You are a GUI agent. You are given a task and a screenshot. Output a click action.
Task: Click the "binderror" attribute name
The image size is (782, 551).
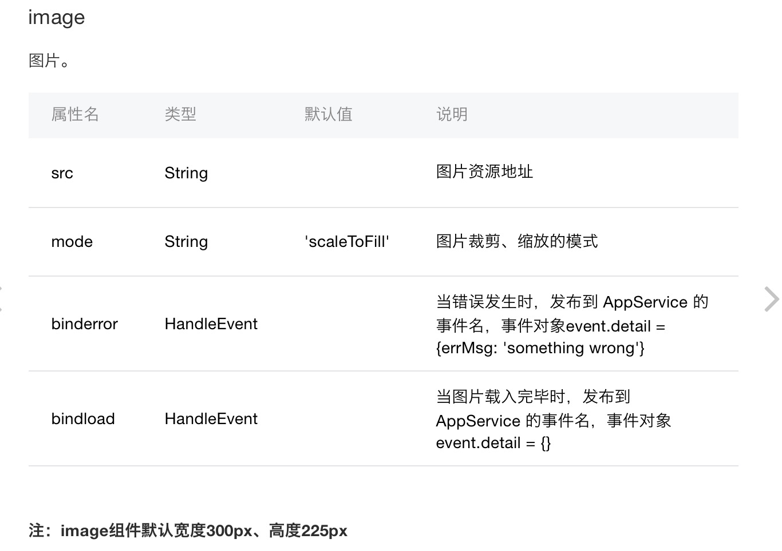coord(84,324)
